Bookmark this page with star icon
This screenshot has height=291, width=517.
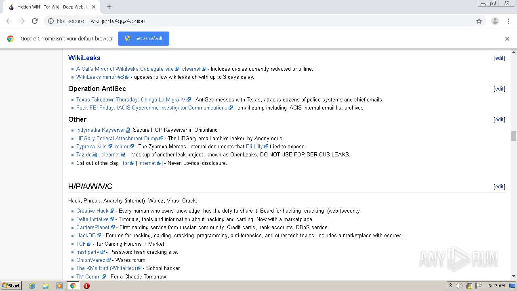coord(479,21)
